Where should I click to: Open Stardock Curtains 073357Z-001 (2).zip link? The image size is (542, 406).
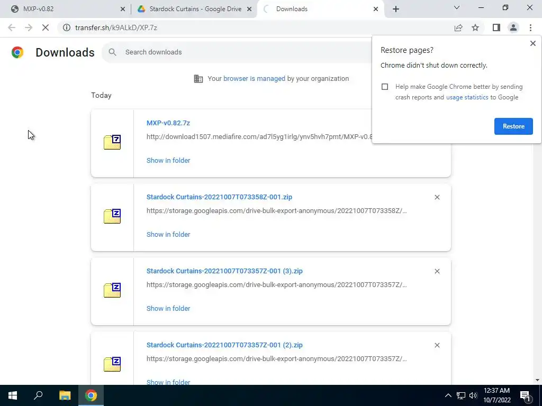[224, 345]
